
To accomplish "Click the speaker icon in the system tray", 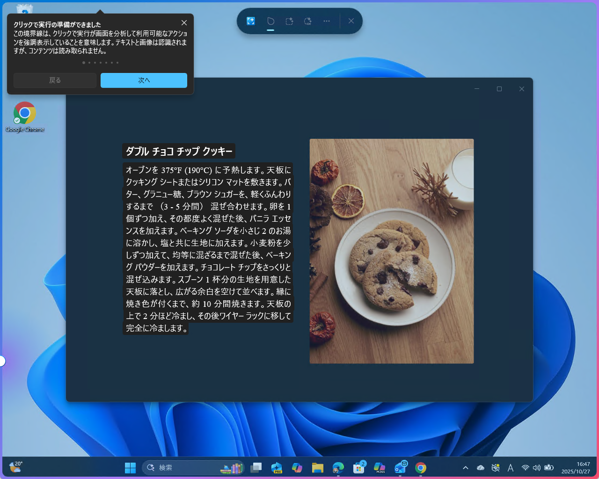I will (x=537, y=468).
